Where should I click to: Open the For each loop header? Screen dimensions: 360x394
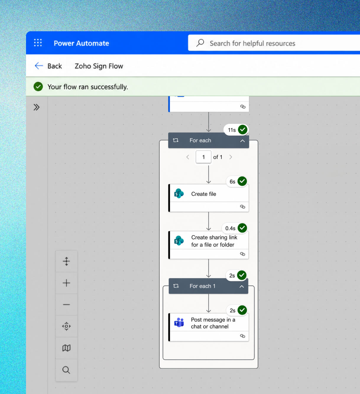[209, 140]
